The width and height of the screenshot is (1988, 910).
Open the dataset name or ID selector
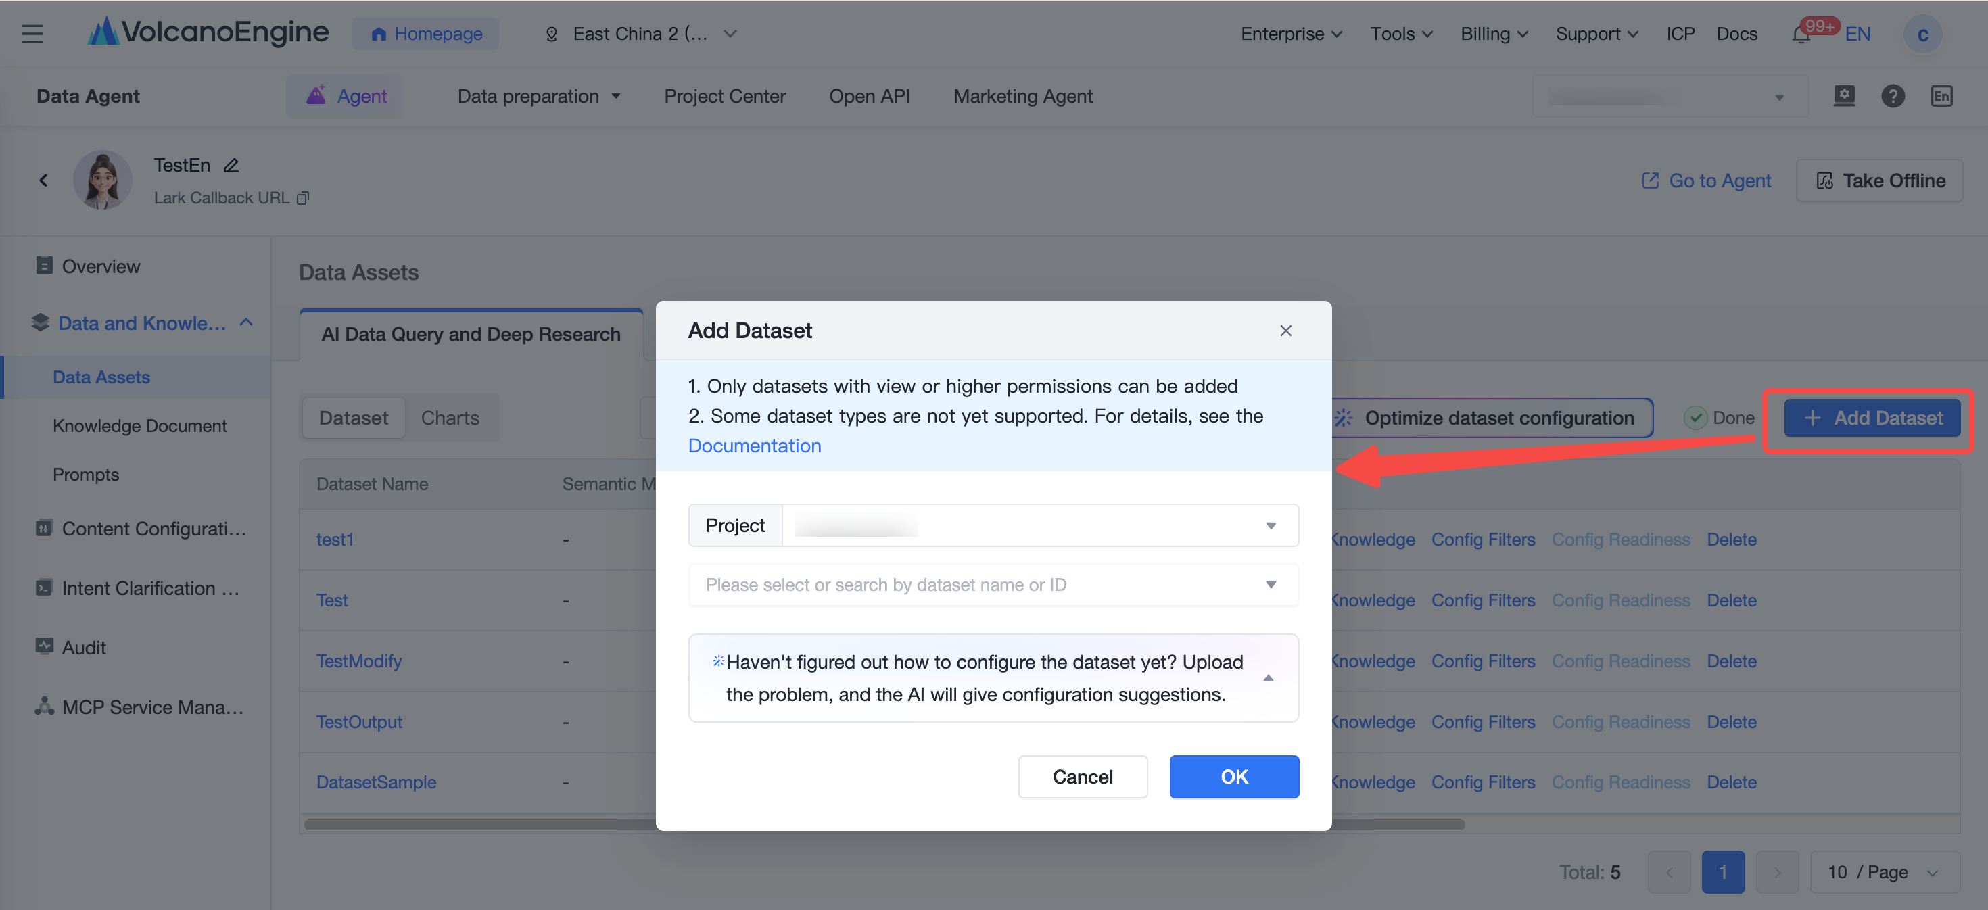coord(993,584)
